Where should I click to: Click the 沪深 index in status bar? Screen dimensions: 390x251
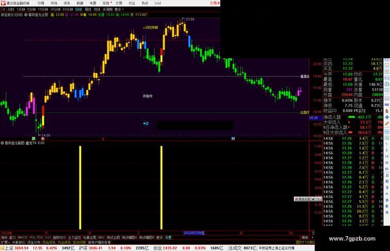pyautogui.click(x=84, y=248)
